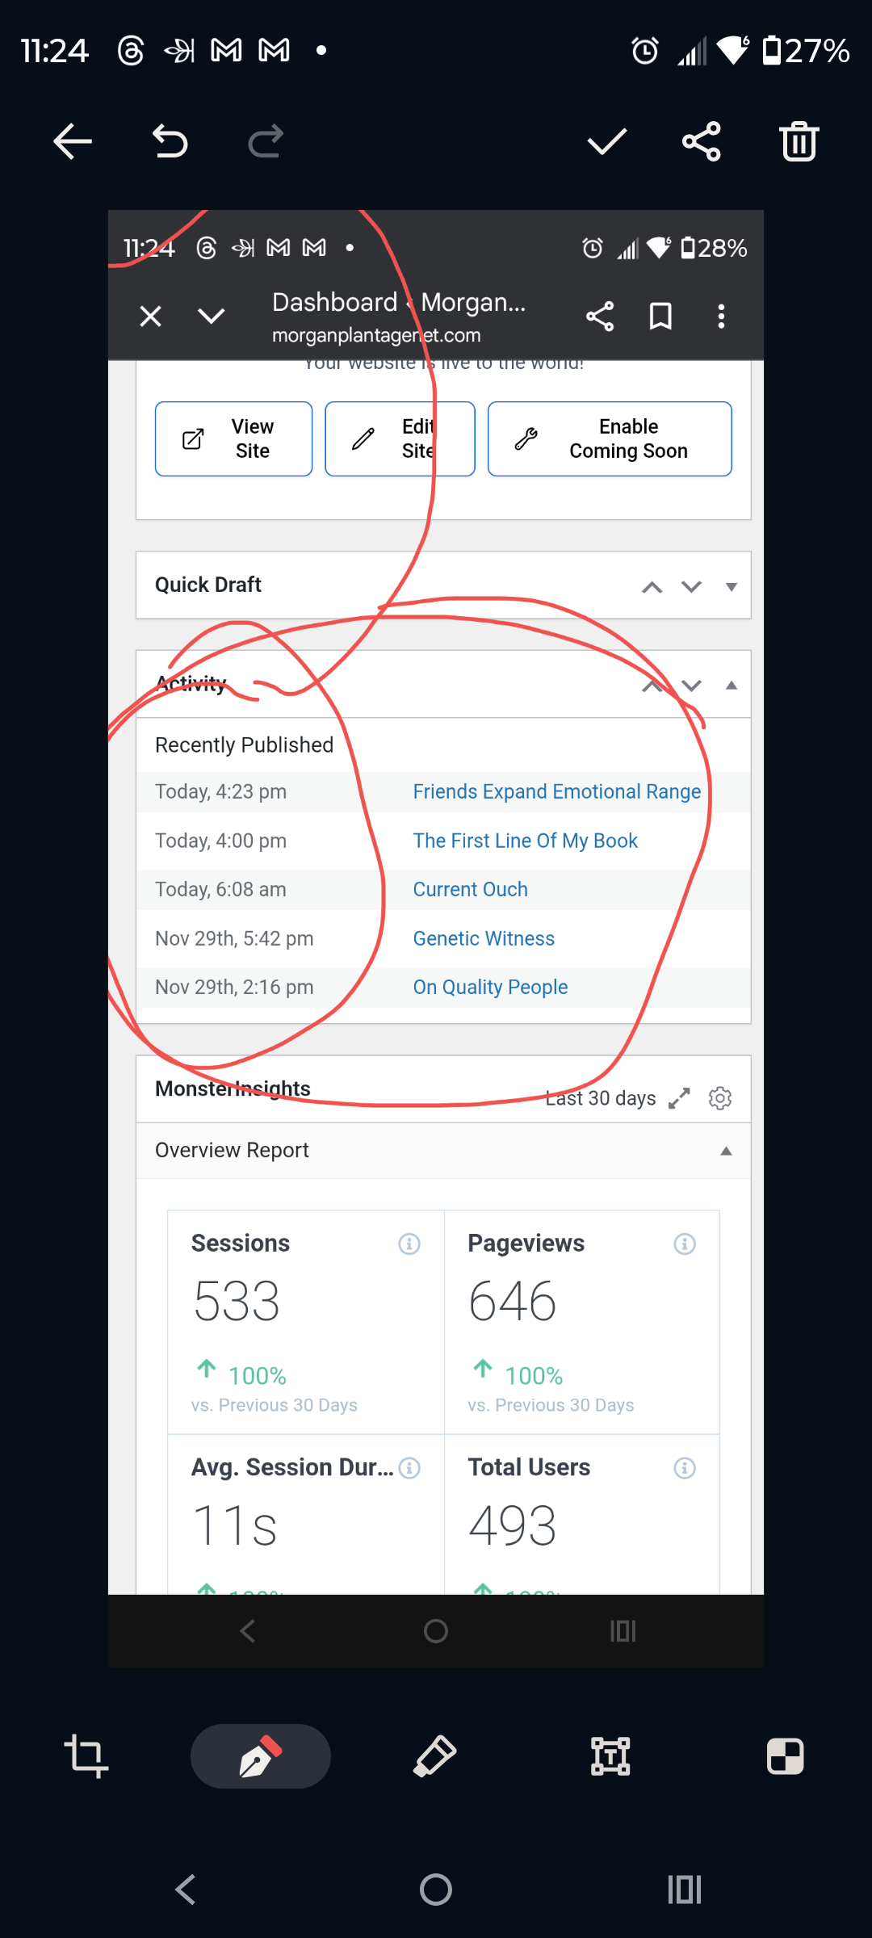872x1938 pixels.
Task: Move Quick Draft panel down
Action: [691, 587]
